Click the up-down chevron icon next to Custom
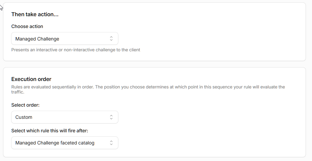 pos(111,117)
